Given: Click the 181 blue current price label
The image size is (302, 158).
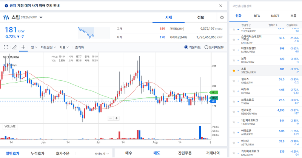Looking at the screenshot, I should click(x=213, y=101).
